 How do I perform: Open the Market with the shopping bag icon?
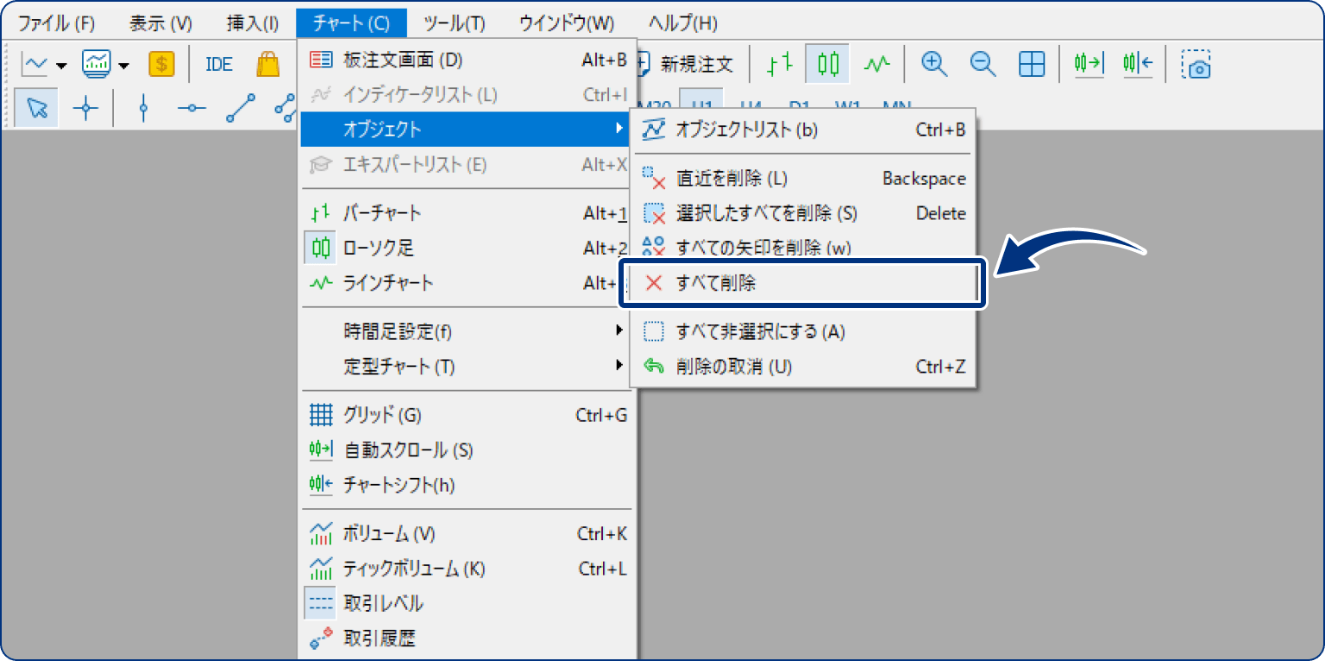(x=267, y=63)
